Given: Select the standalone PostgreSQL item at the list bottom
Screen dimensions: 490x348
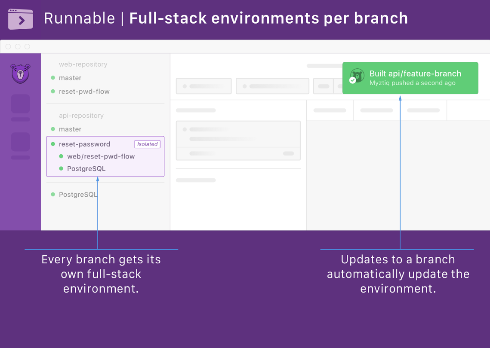Looking at the screenshot, I should [78, 194].
